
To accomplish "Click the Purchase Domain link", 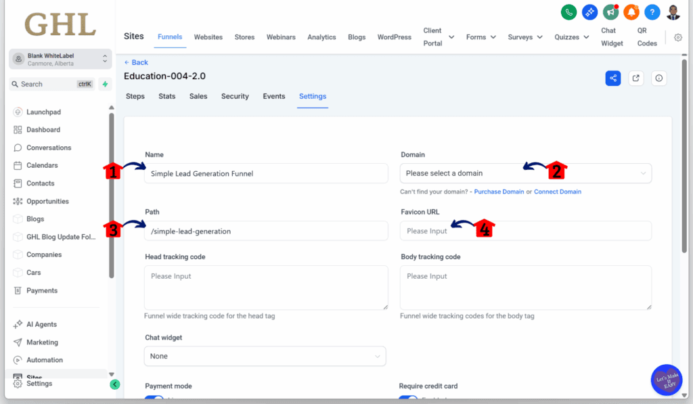I will (499, 192).
